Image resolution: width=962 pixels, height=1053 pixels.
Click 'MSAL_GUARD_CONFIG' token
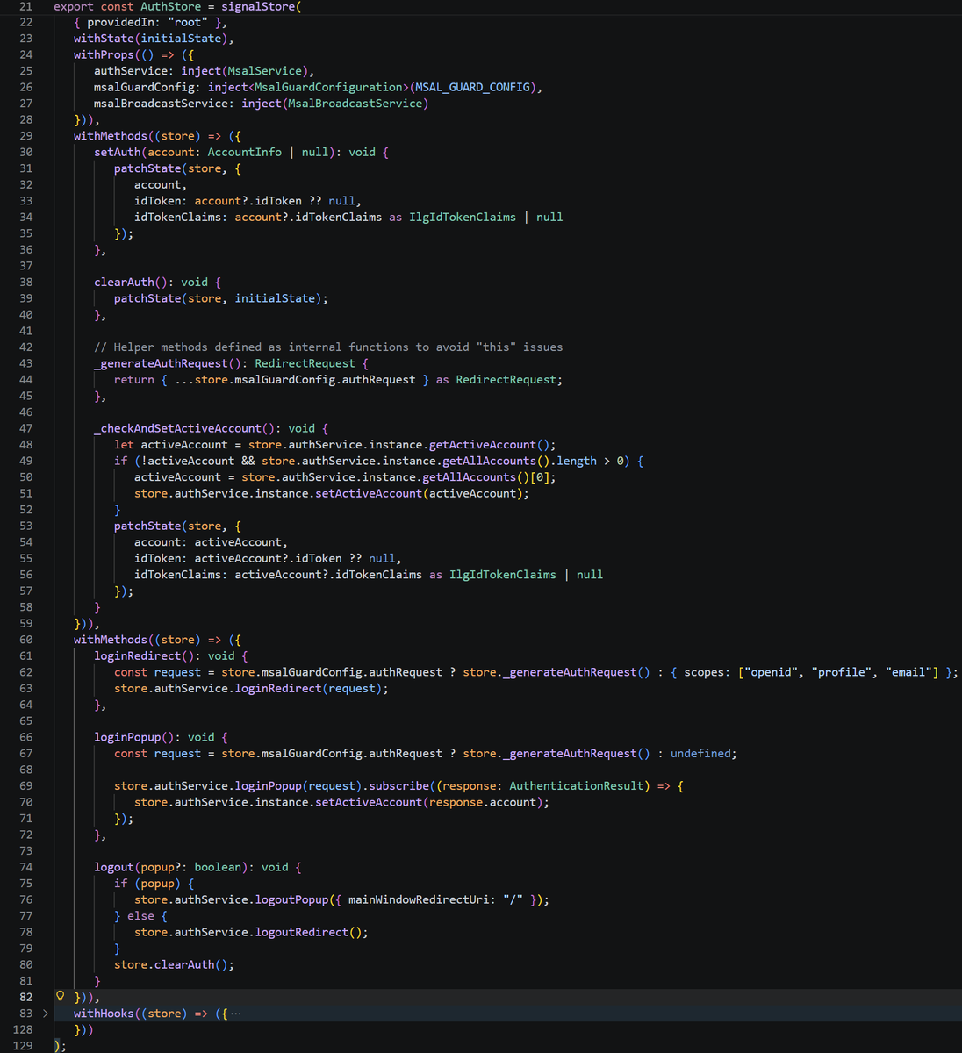tap(472, 87)
